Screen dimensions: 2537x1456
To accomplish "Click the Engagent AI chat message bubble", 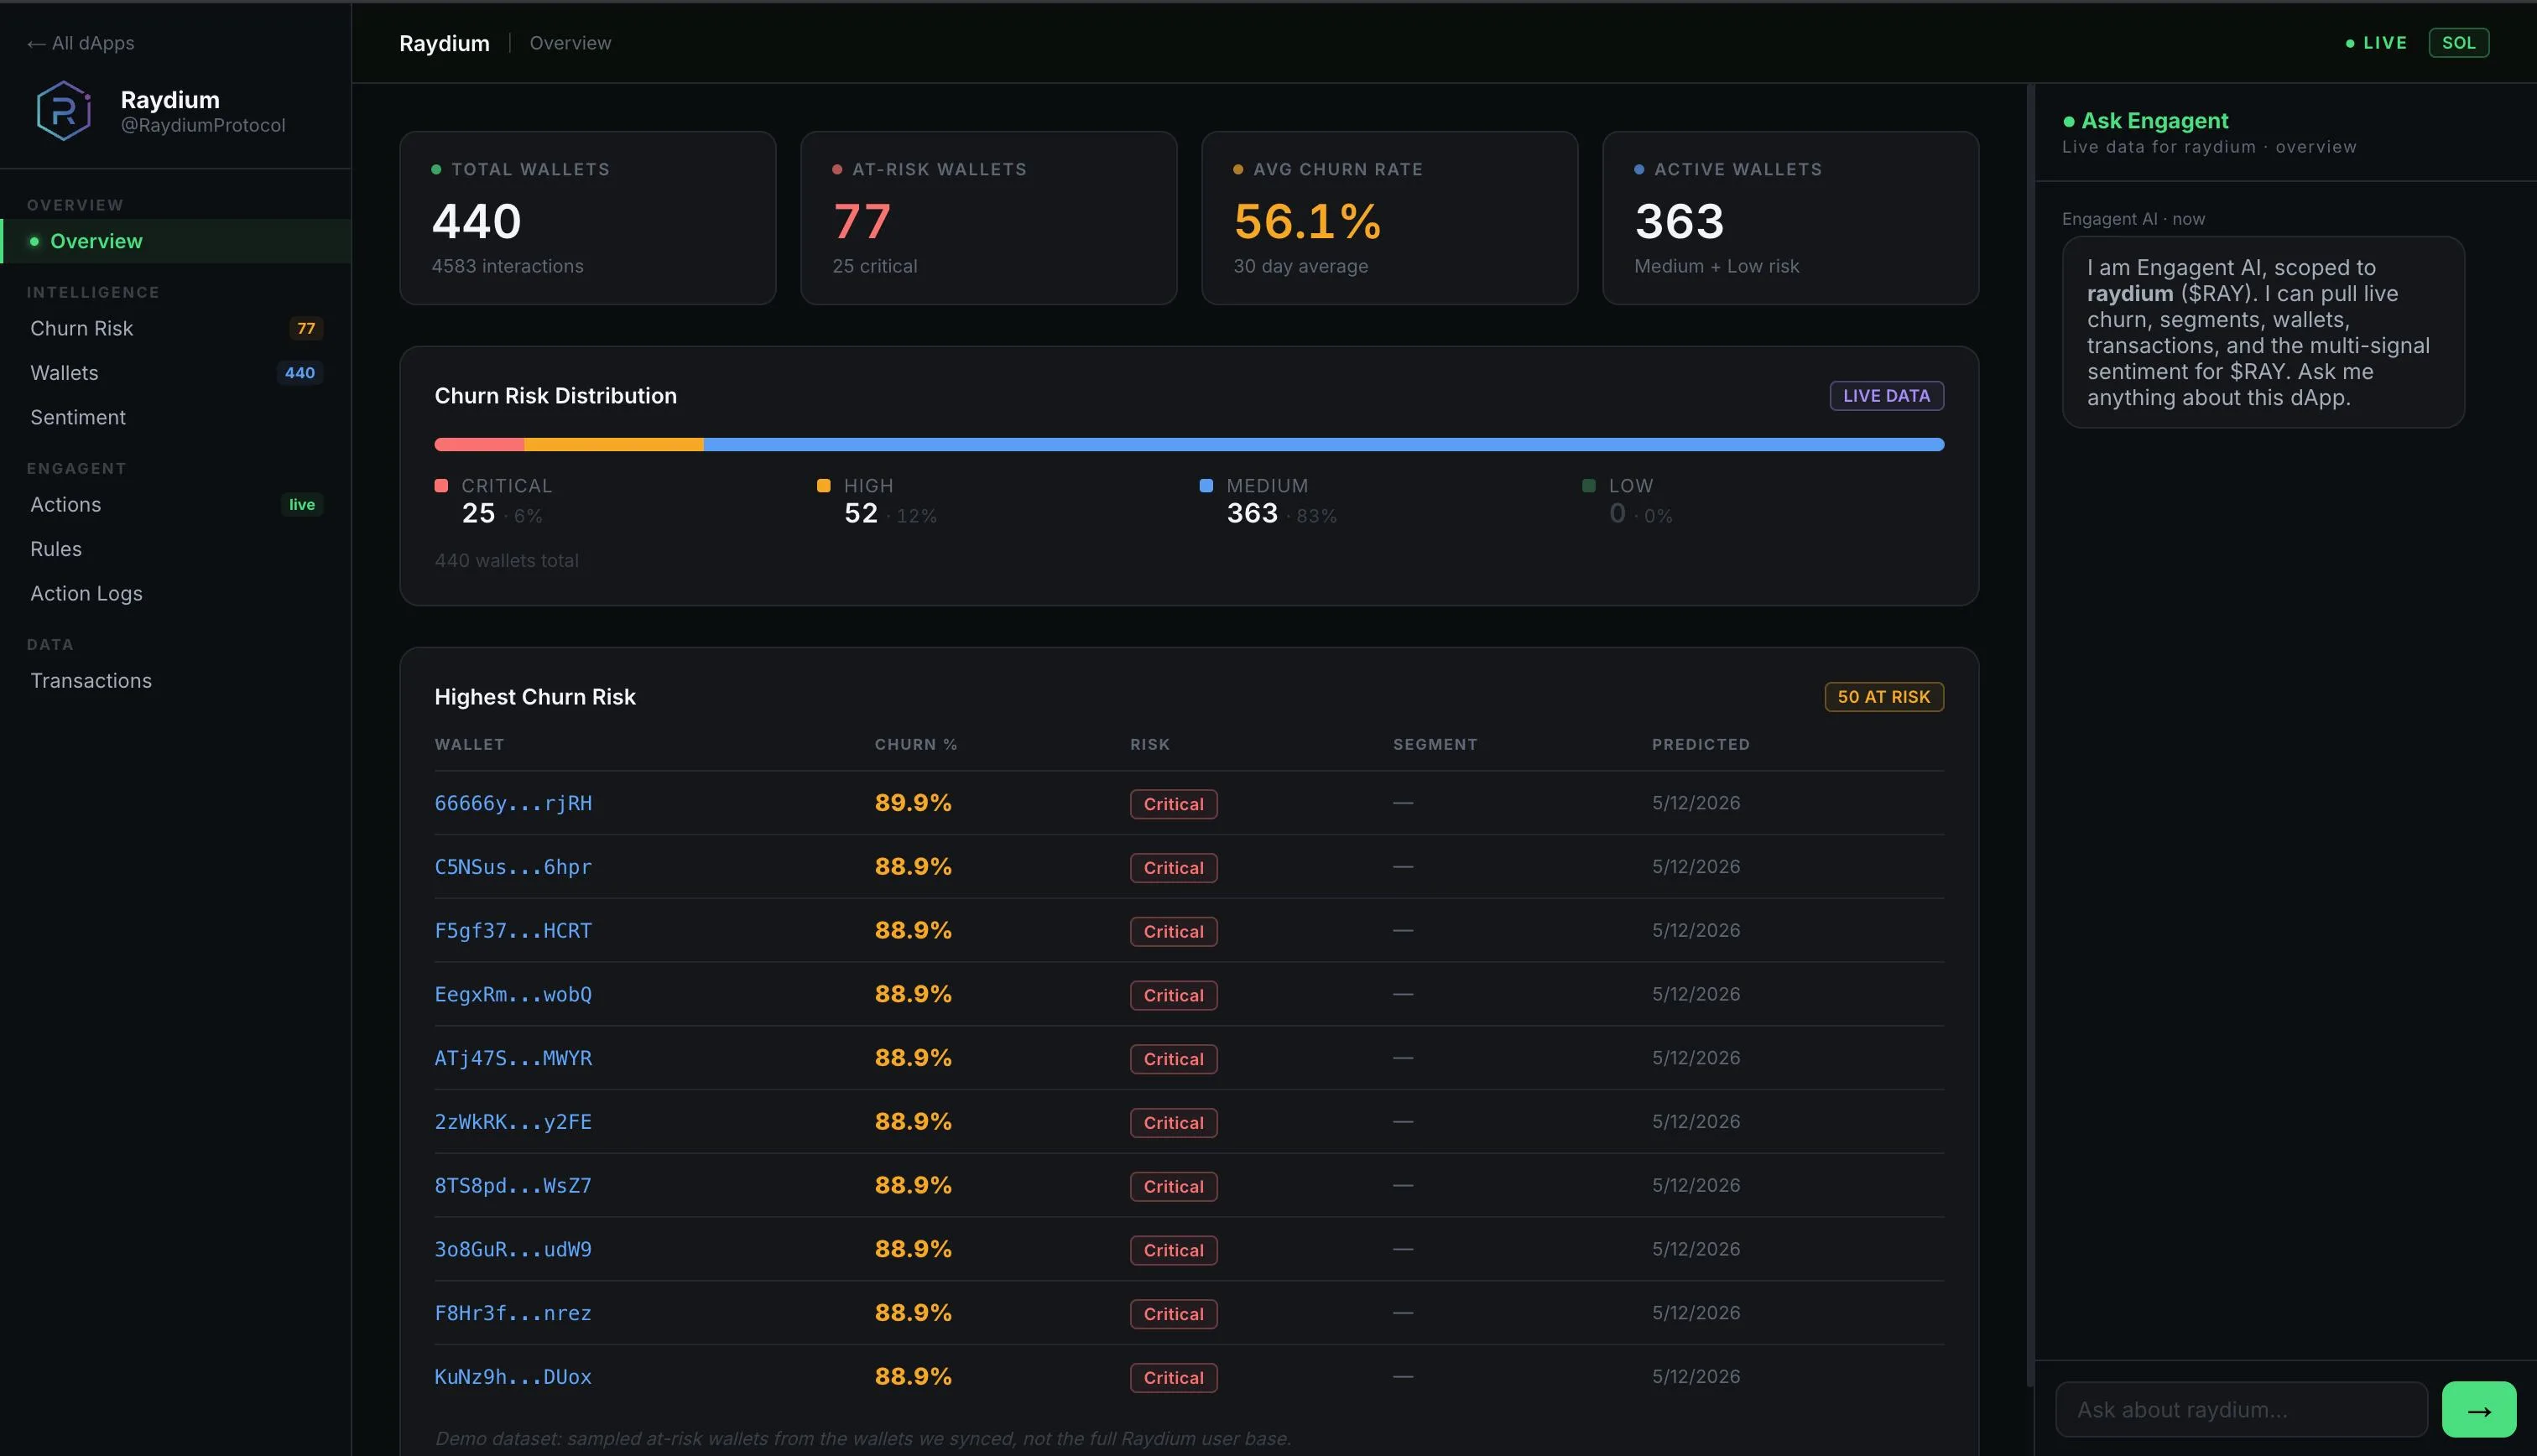I will click(2263, 332).
